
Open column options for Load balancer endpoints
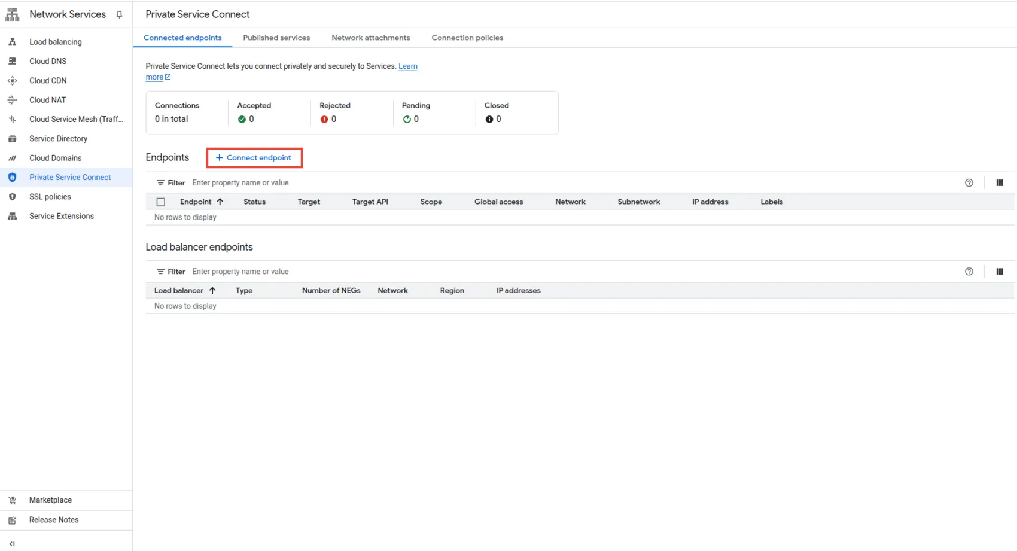999,272
